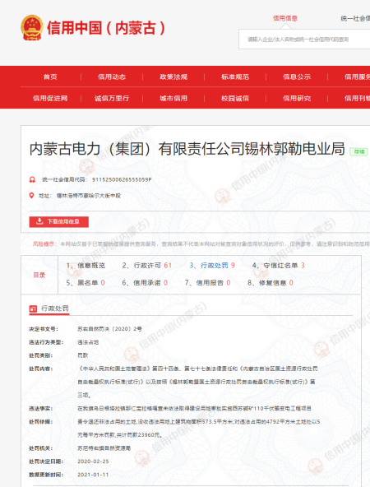Click the location pin icon beside 地址

coord(31,195)
